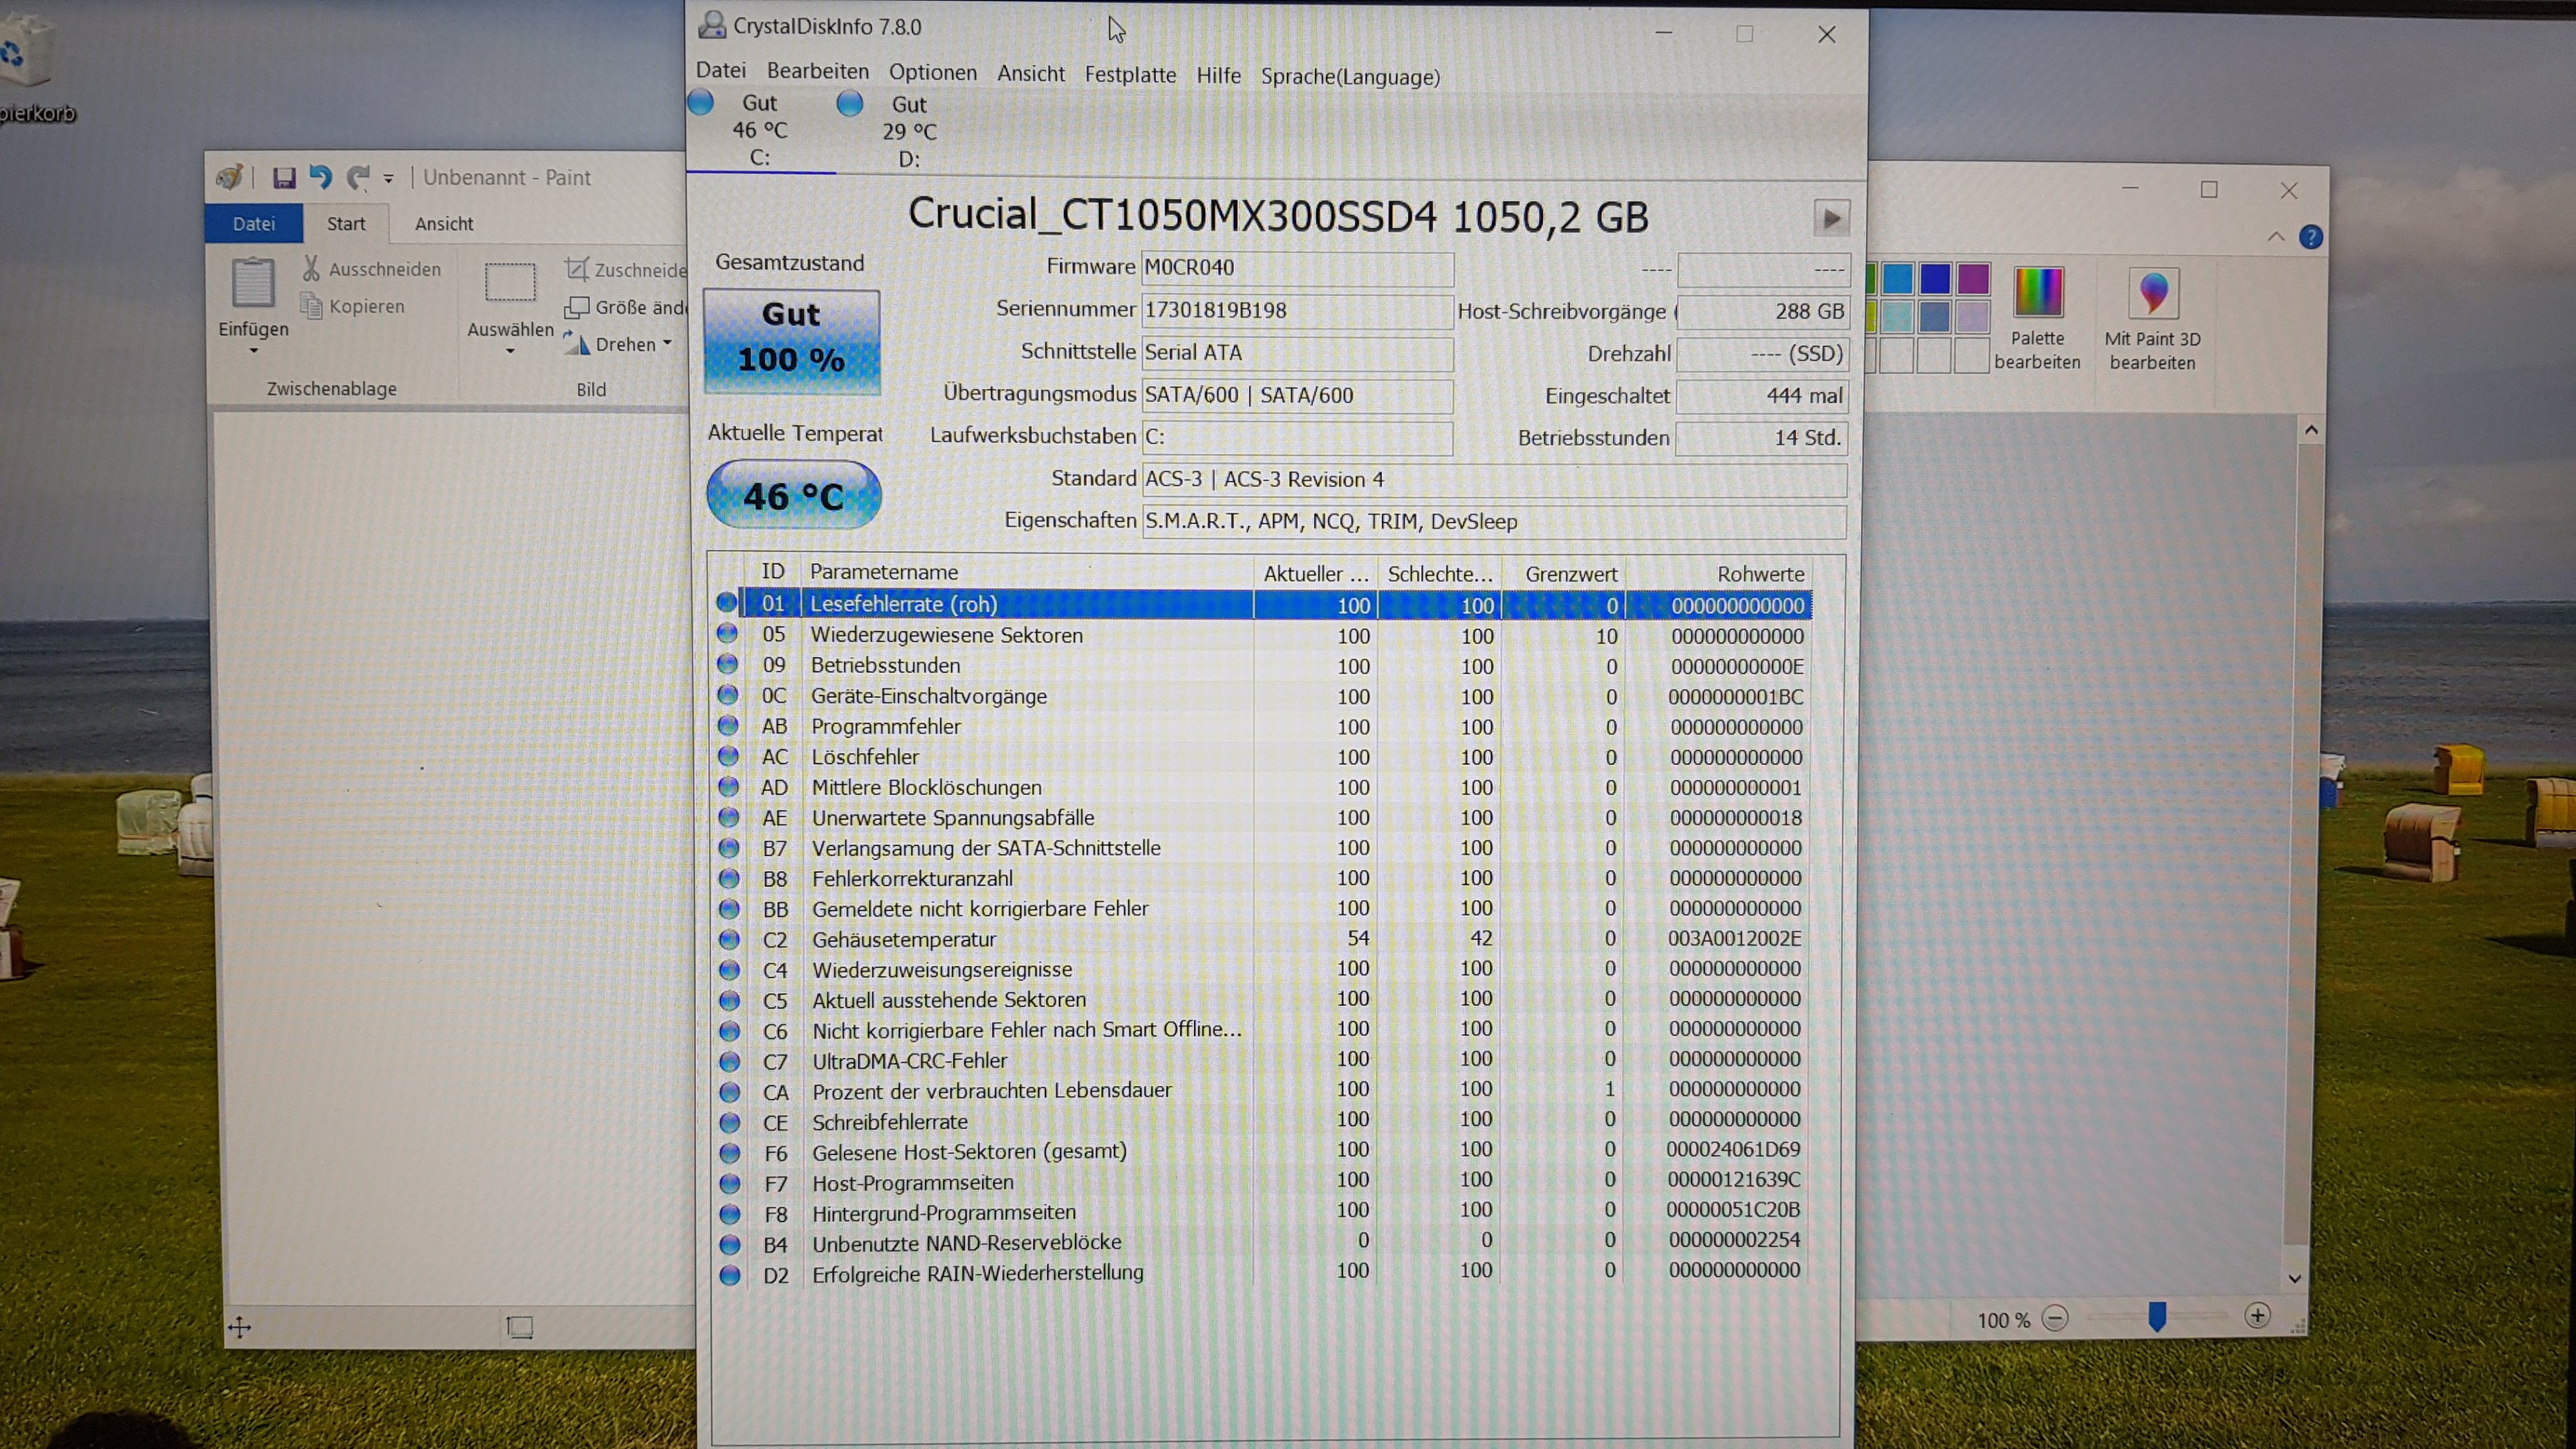
Task: Open the Hilfe menu
Action: click(1218, 76)
